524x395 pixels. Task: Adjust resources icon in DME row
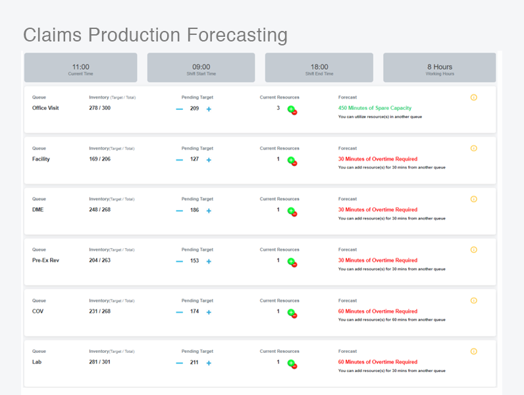point(292,211)
